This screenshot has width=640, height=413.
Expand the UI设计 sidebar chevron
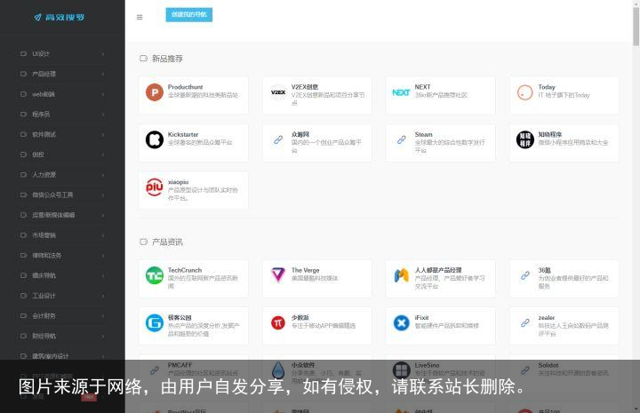tap(103, 54)
